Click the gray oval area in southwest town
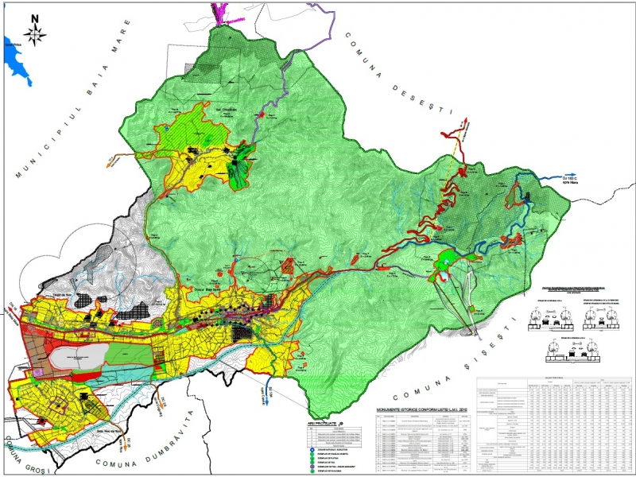 76,358
